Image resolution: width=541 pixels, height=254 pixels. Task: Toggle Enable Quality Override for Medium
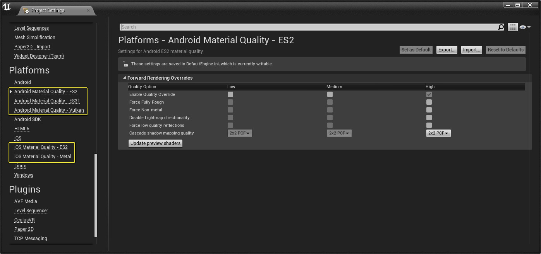330,94
